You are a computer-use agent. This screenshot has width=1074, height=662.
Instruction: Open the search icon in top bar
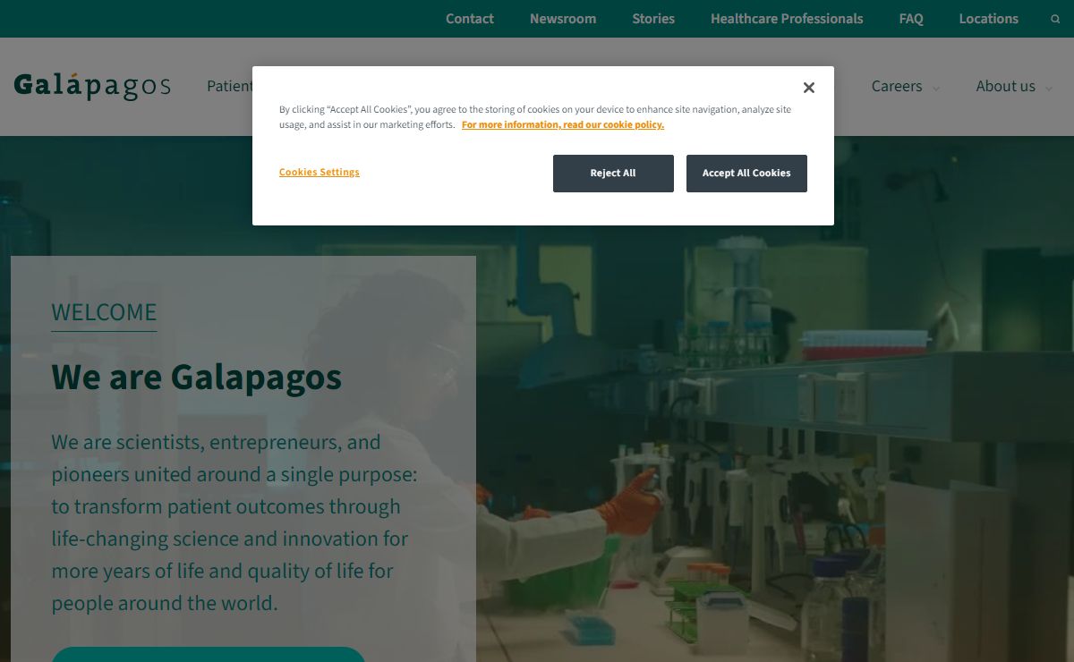click(1055, 19)
